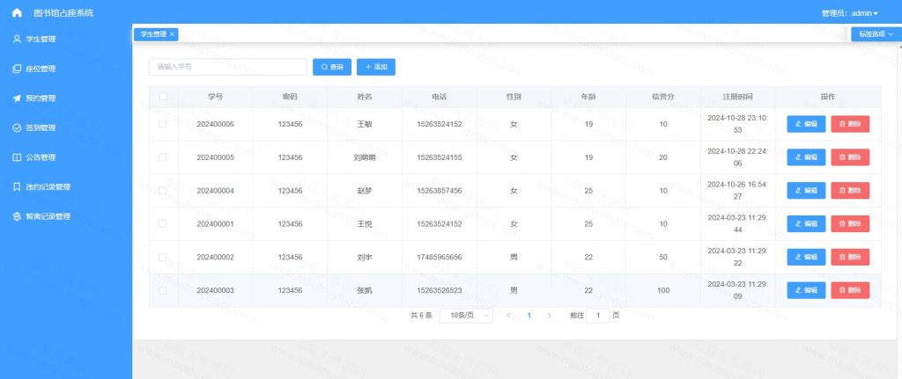The height and width of the screenshot is (379, 902).
Task: Delete student 刘宇 record
Action: 850,258
